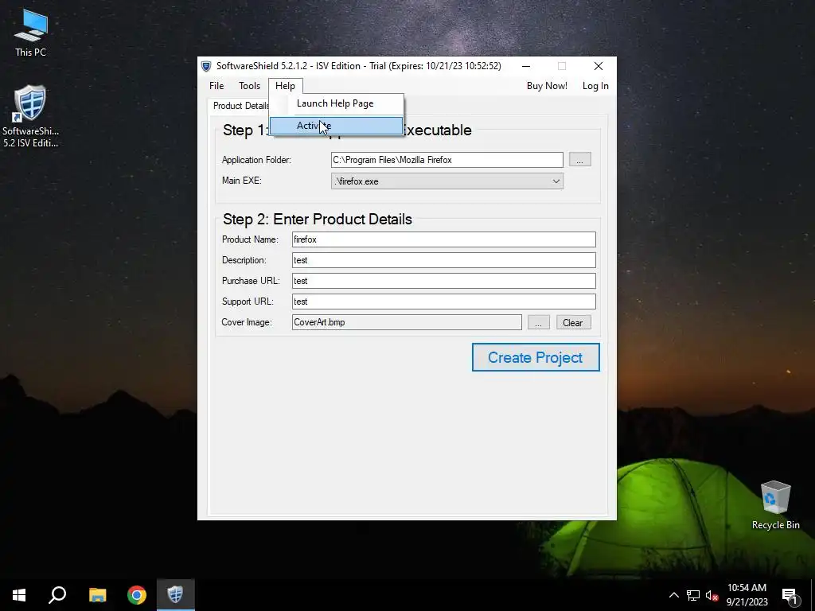Screen dimensions: 815x611
Task: Close the open Help menu
Action: pyautogui.click(x=286, y=86)
